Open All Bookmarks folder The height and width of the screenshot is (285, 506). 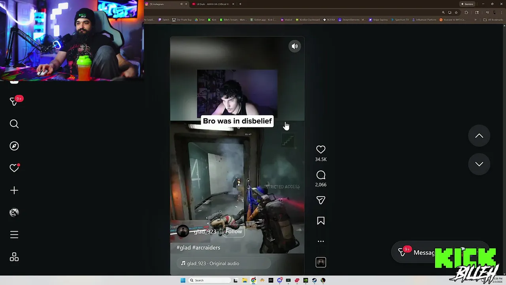point(493,20)
